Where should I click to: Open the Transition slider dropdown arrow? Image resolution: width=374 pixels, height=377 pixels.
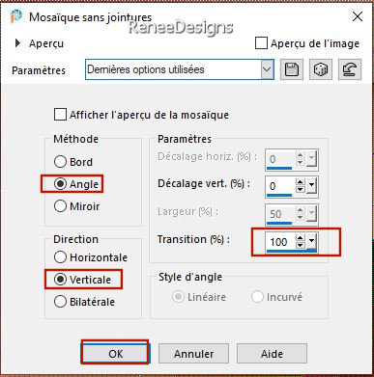tap(311, 242)
